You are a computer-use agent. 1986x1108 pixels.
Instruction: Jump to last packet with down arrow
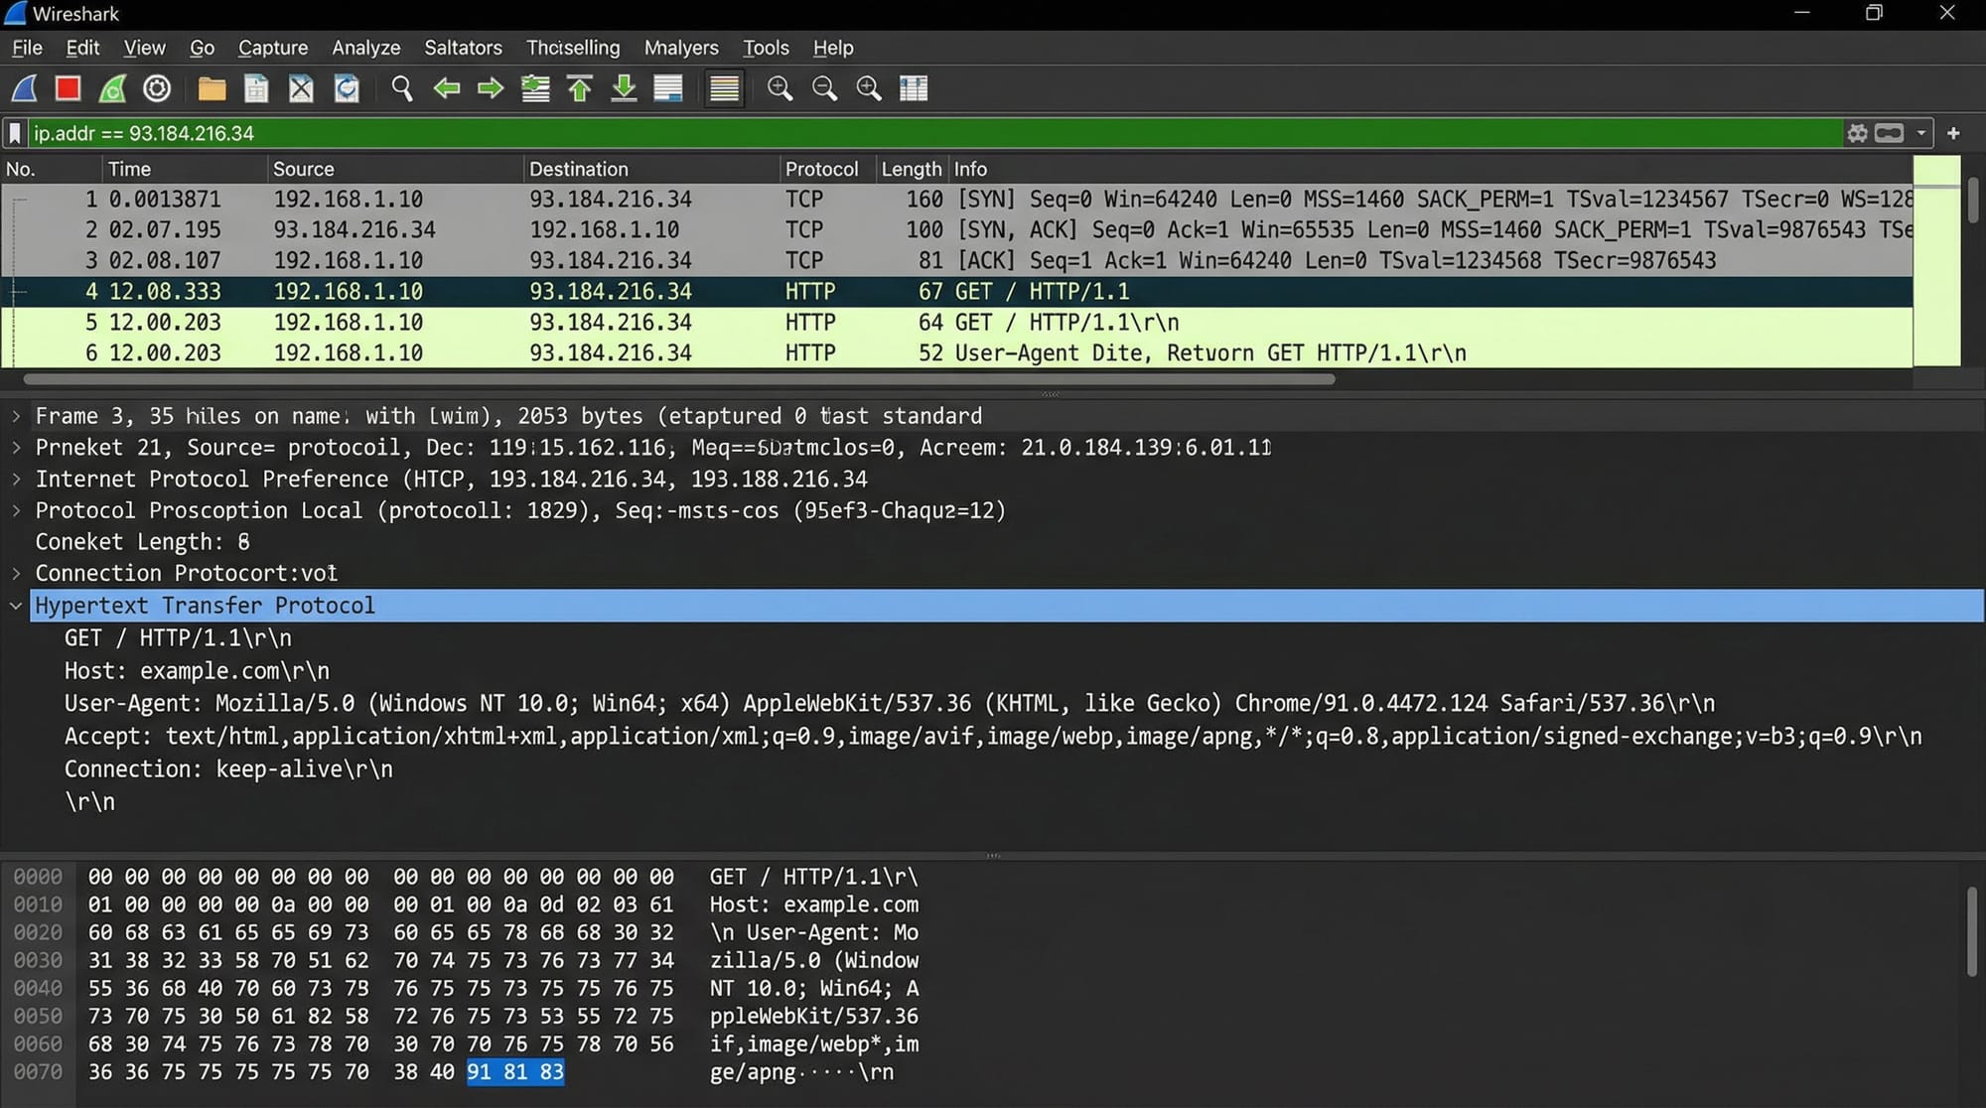coord(624,89)
